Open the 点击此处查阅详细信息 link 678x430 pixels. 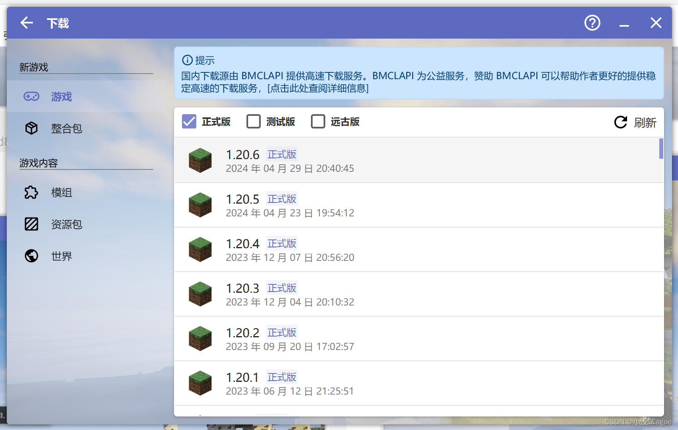click(x=318, y=88)
